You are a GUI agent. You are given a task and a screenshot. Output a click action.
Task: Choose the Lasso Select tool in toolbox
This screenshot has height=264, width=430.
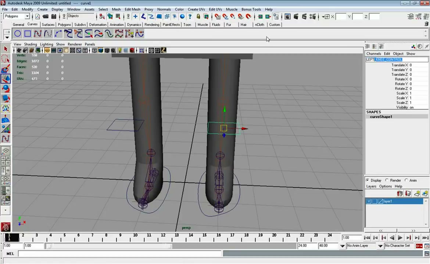6,59
